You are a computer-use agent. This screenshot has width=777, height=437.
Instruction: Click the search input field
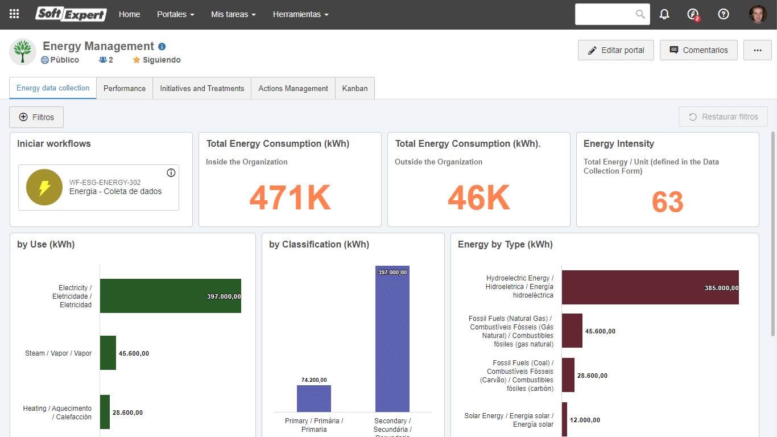click(605, 14)
